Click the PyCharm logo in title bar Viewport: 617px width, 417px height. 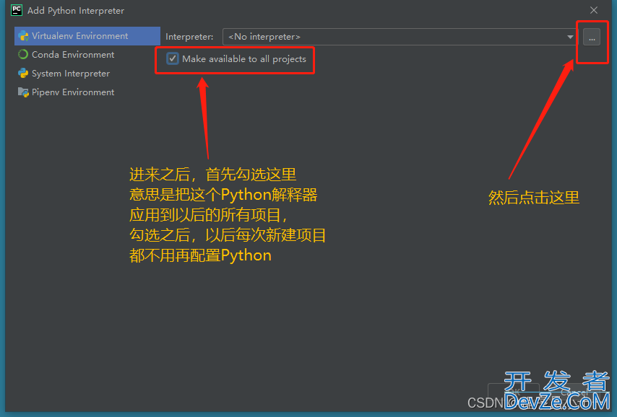tap(17, 10)
